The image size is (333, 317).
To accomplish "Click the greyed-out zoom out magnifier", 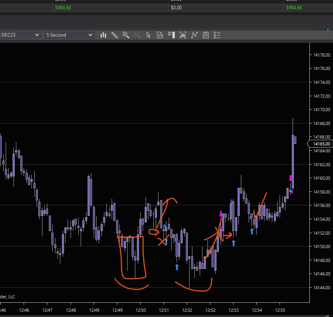I will click(137, 35).
